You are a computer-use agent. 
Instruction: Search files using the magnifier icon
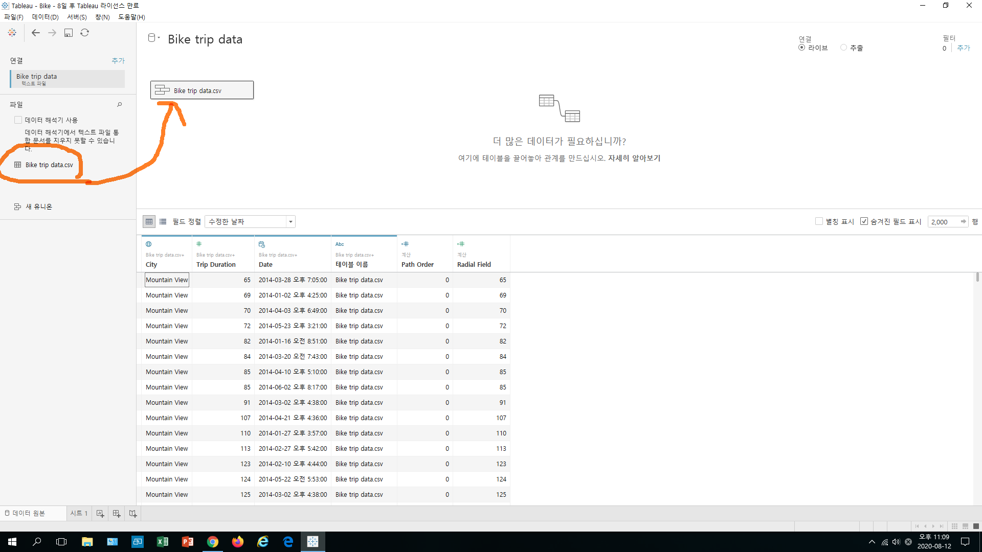click(x=120, y=104)
